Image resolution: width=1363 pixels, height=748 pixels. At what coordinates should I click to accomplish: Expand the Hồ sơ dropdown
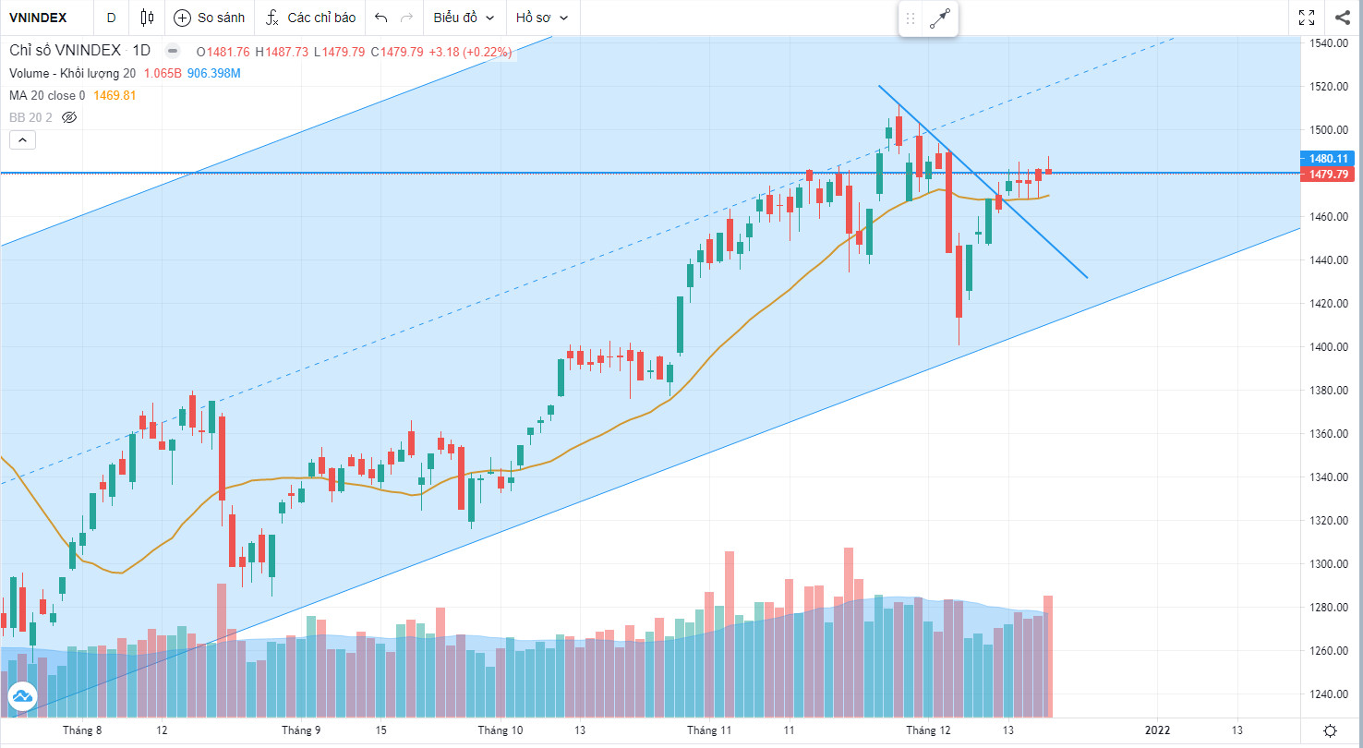coord(541,18)
